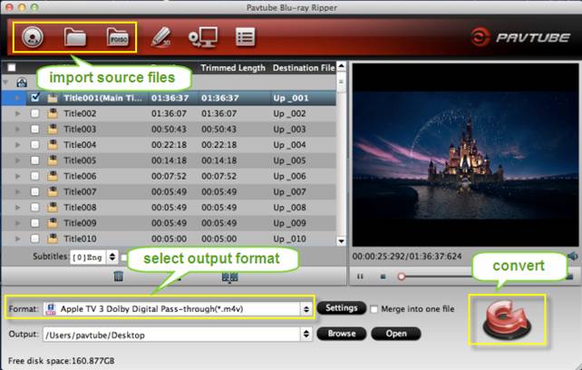This screenshot has height=370, width=582.
Task: Select the Title004 row text
Action: (x=80, y=144)
